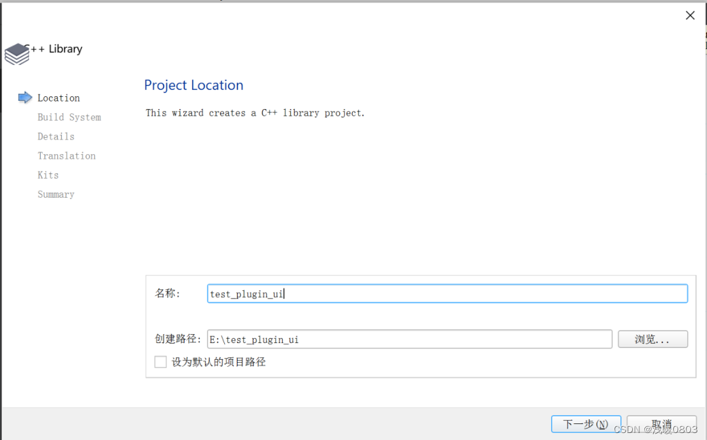The image size is (707, 440).
Task: Select the Summary wizard step
Action: tap(56, 194)
